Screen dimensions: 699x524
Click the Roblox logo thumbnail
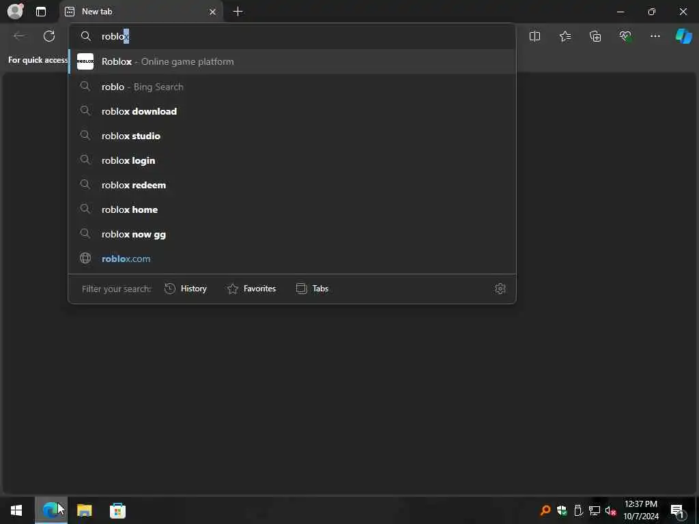click(85, 61)
